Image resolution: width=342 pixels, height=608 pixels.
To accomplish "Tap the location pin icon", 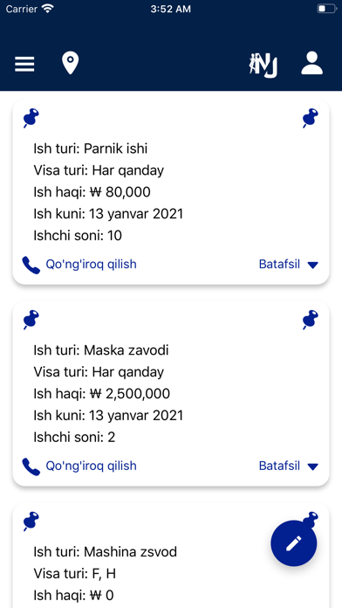I will click(70, 63).
